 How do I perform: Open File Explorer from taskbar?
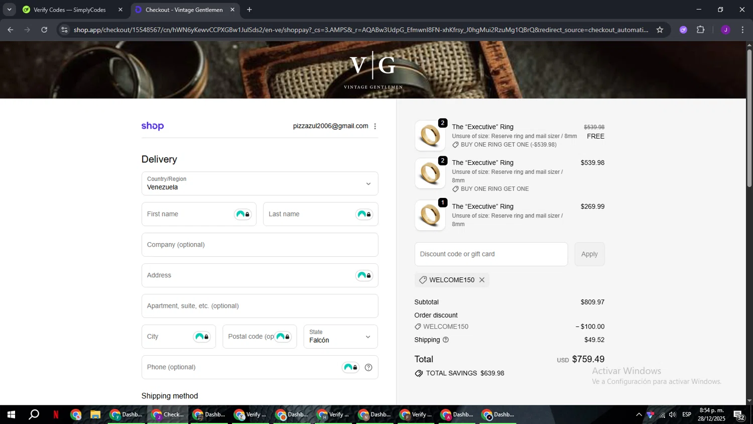point(95,414)
